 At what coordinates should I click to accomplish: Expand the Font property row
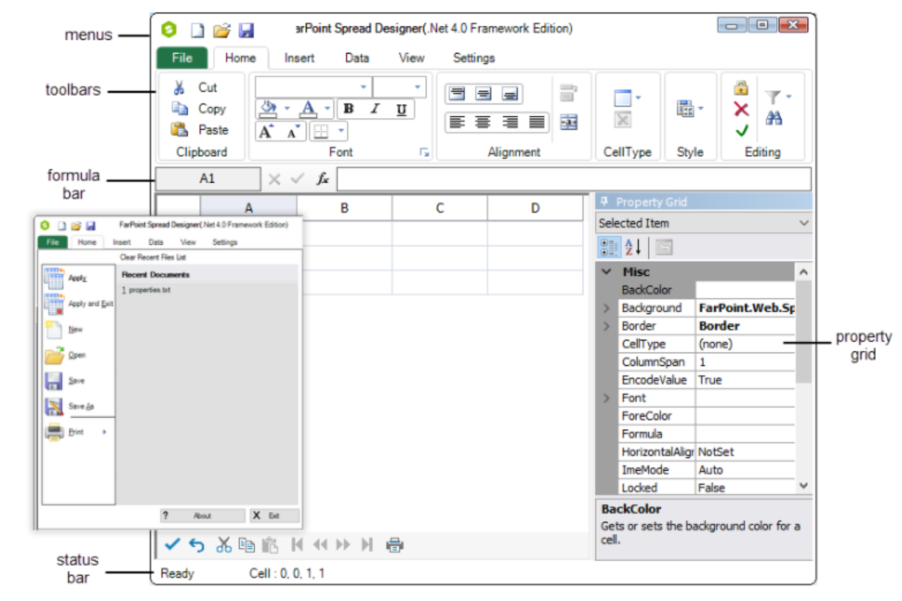pos(606,398)
